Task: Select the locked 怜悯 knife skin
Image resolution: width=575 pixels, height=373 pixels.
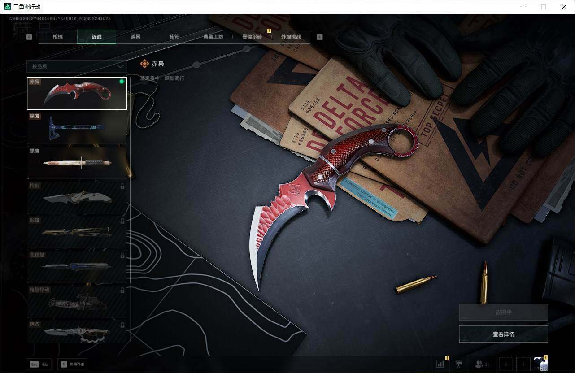Action: point(77,198)
